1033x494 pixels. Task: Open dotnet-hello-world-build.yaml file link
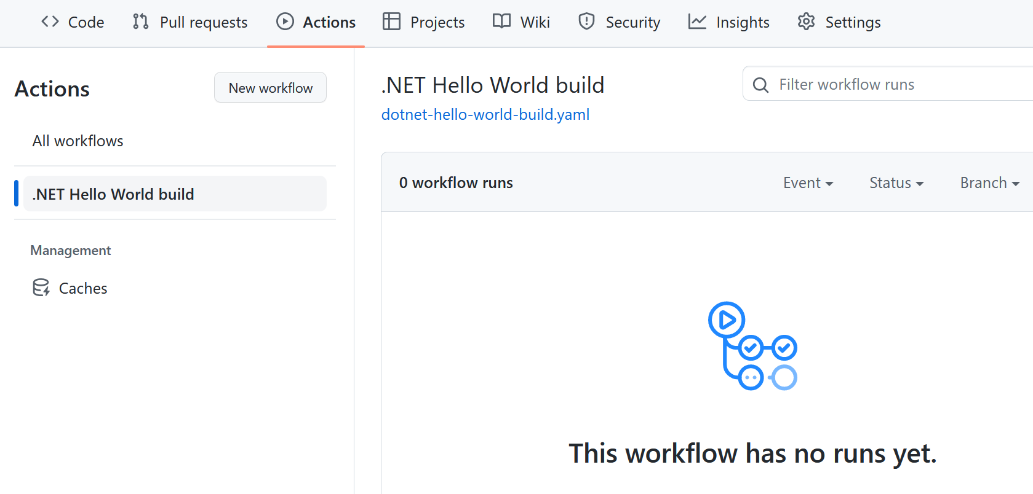(485, 114)
